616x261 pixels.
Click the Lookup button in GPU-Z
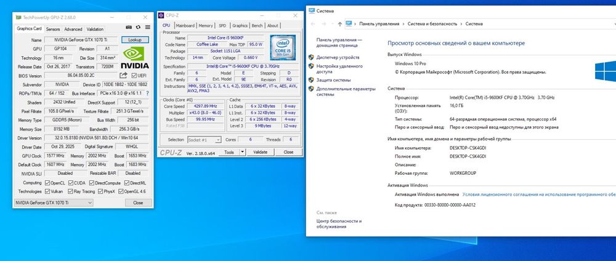[x=135, y=39]
